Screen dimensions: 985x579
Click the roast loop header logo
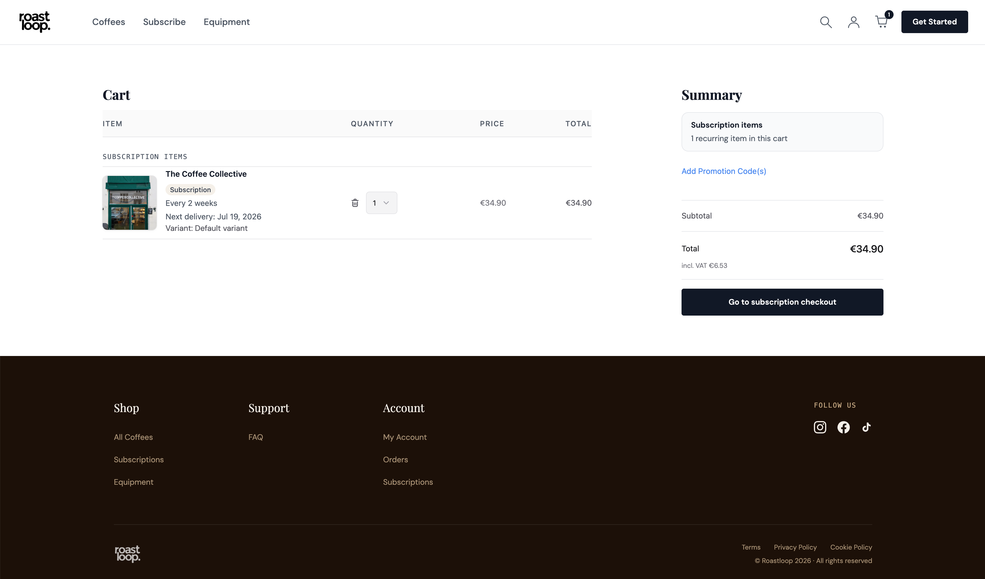pyautogui.click(x=35, y=22)
